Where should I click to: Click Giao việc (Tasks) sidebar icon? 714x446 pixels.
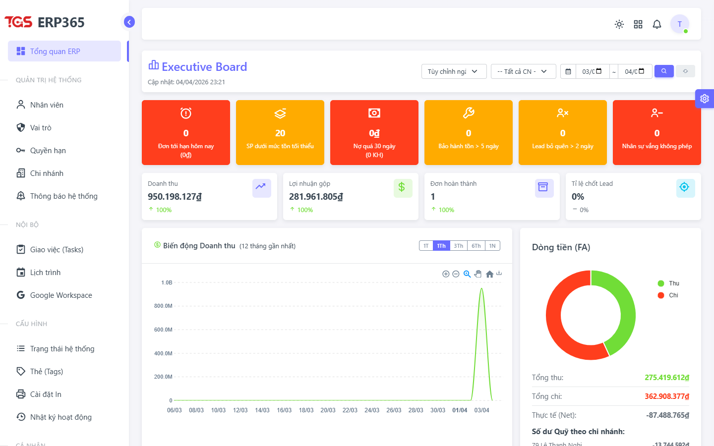tap(21, 249)
